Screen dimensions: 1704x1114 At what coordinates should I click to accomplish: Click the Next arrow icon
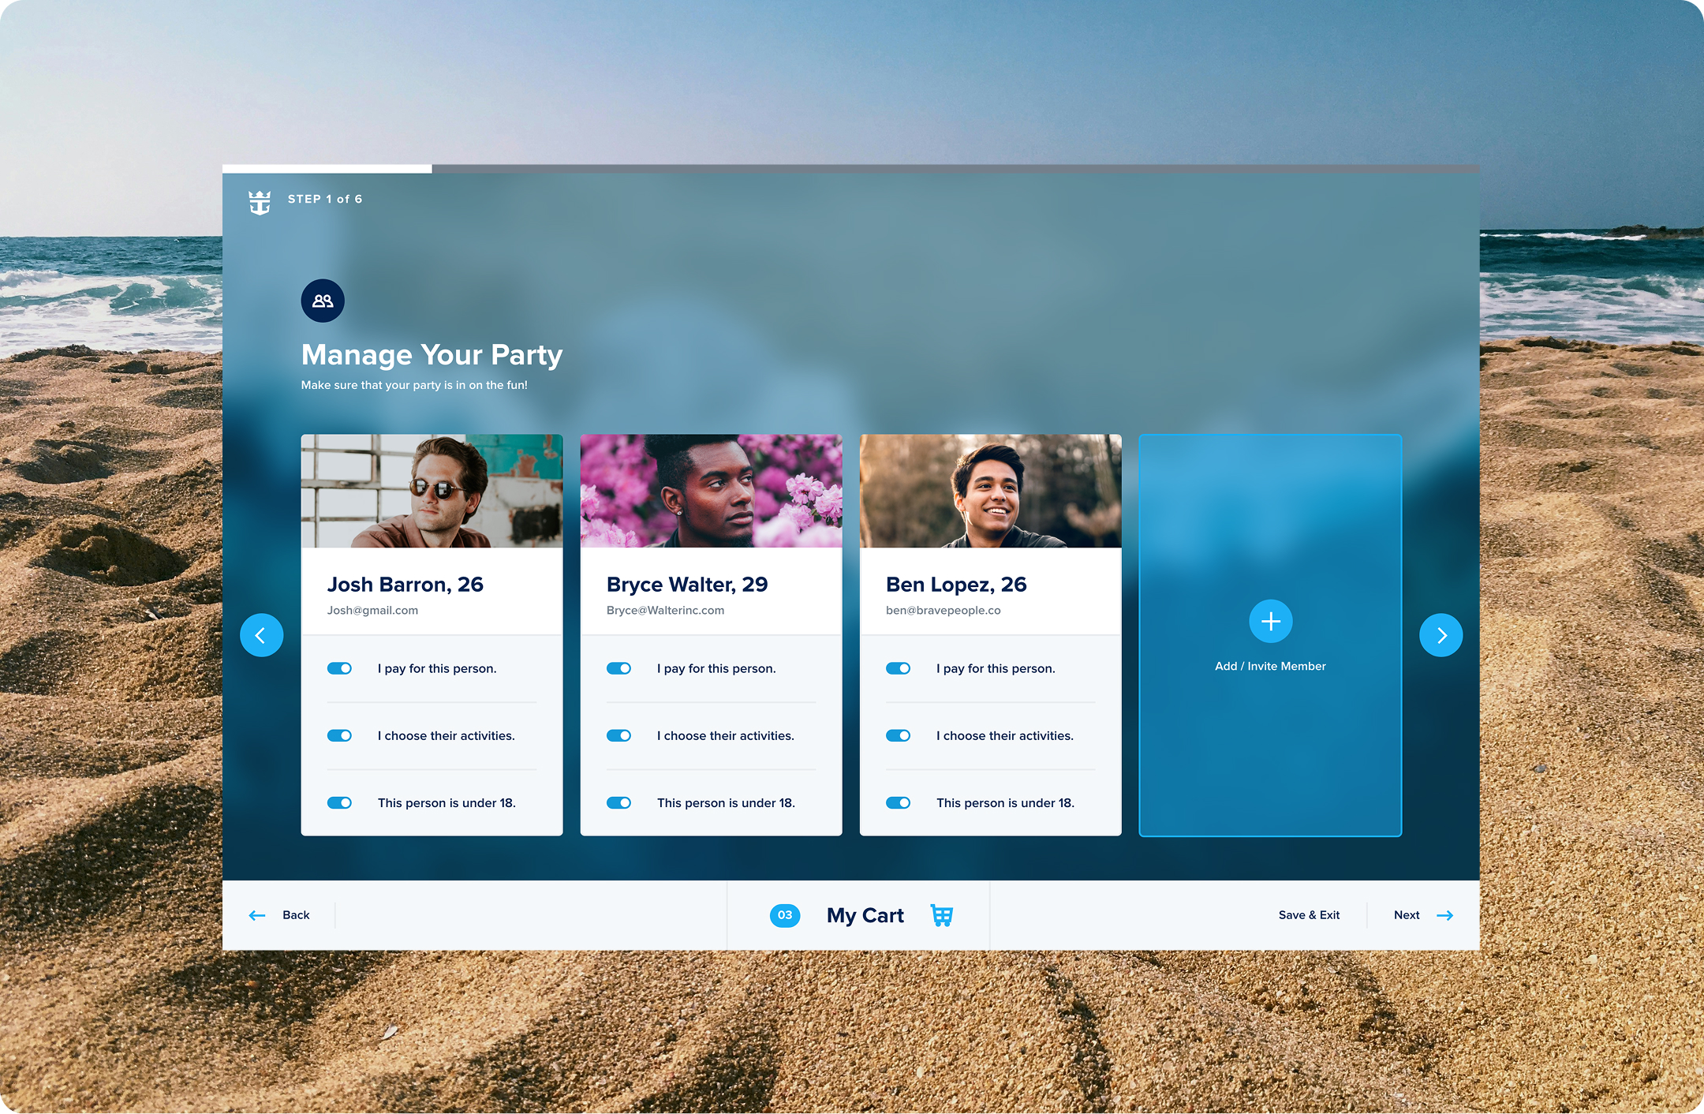pos(1445,915)
